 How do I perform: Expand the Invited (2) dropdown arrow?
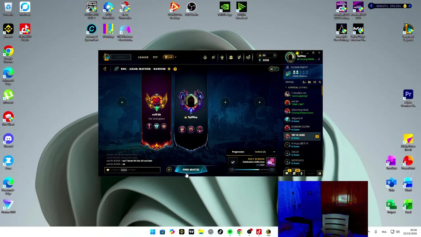pyautogui.click(x=274, y=152)
